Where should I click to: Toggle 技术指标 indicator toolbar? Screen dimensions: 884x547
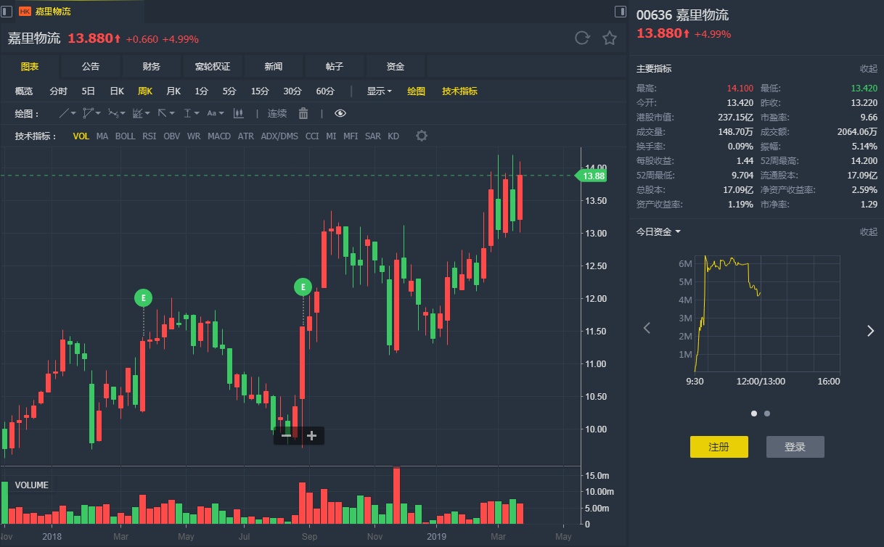[459, 91]
